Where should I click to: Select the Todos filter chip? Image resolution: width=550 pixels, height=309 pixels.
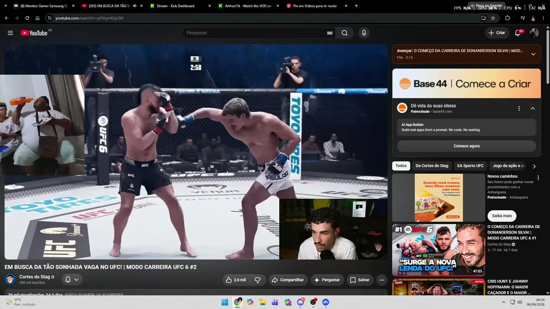tap(401, 166)
